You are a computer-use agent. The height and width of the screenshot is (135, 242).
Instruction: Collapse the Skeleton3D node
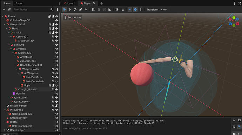(x=13, y=53)
